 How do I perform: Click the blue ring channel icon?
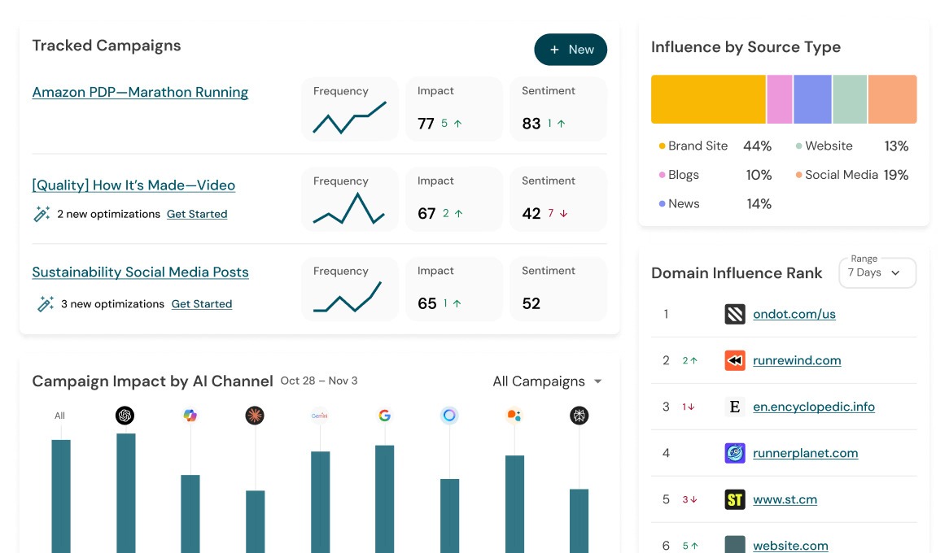pyautogui.click(x=449, y=415)
